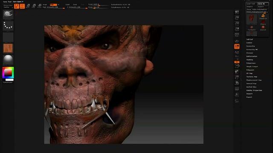Toggle Transp transparency button on right shelf

(237, 95)
